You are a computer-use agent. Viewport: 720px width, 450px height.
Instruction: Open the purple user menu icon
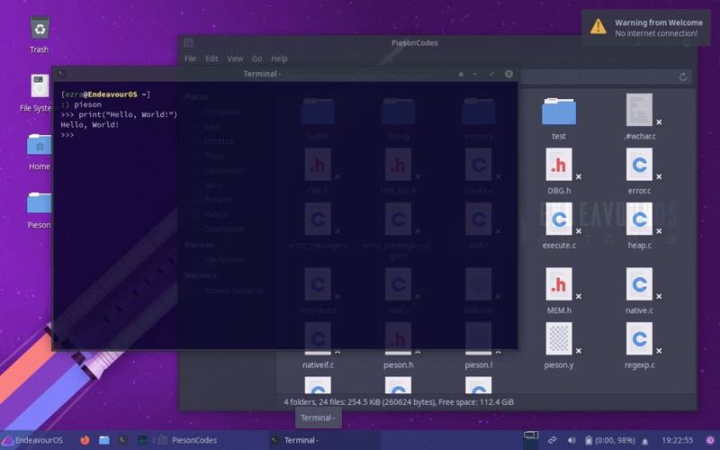710,440
